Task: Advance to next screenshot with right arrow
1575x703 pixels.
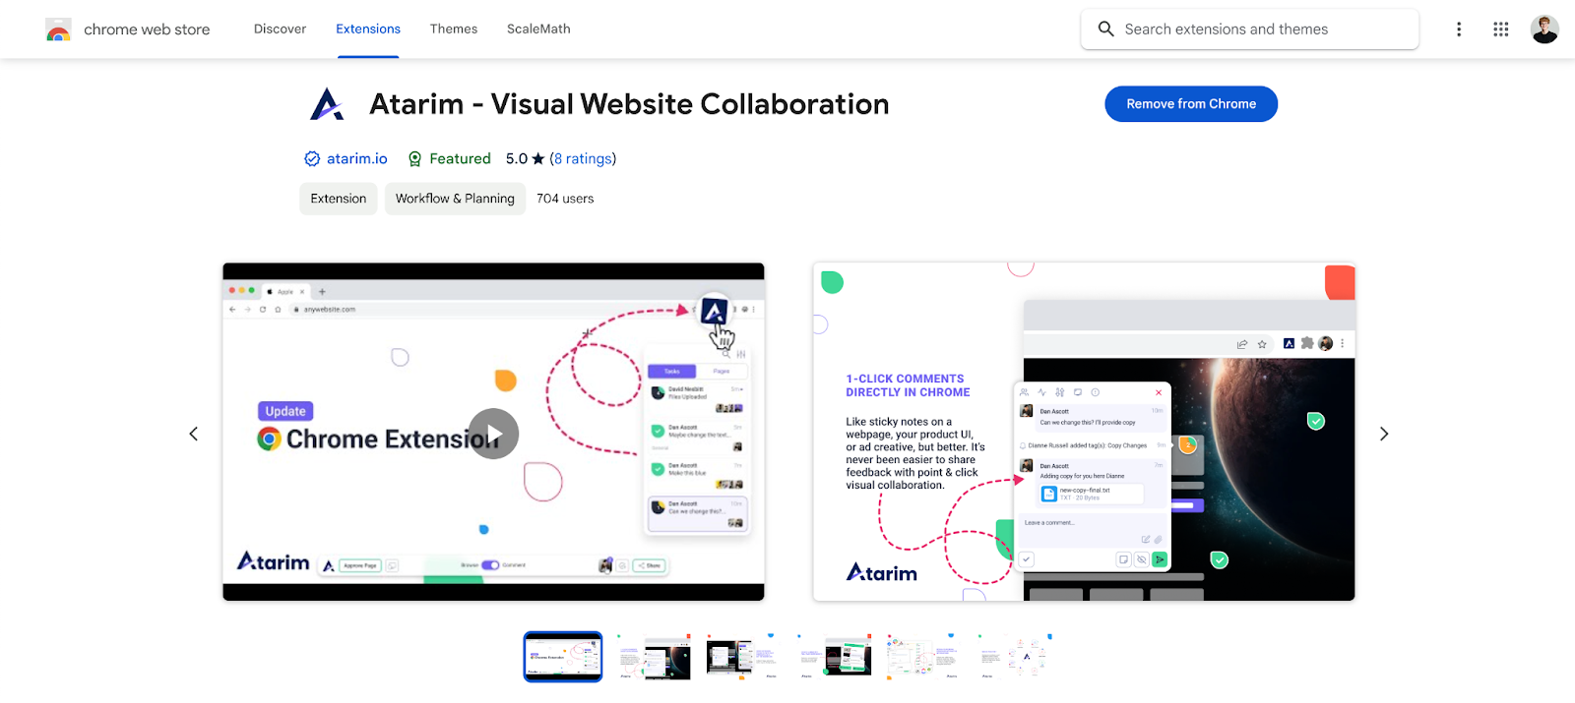Action: 1383,434
